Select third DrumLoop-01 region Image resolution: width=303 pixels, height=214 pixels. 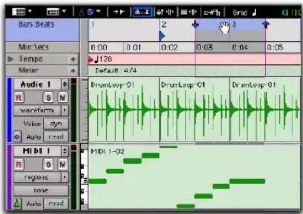pyautogui.click(x=265, y=110)
